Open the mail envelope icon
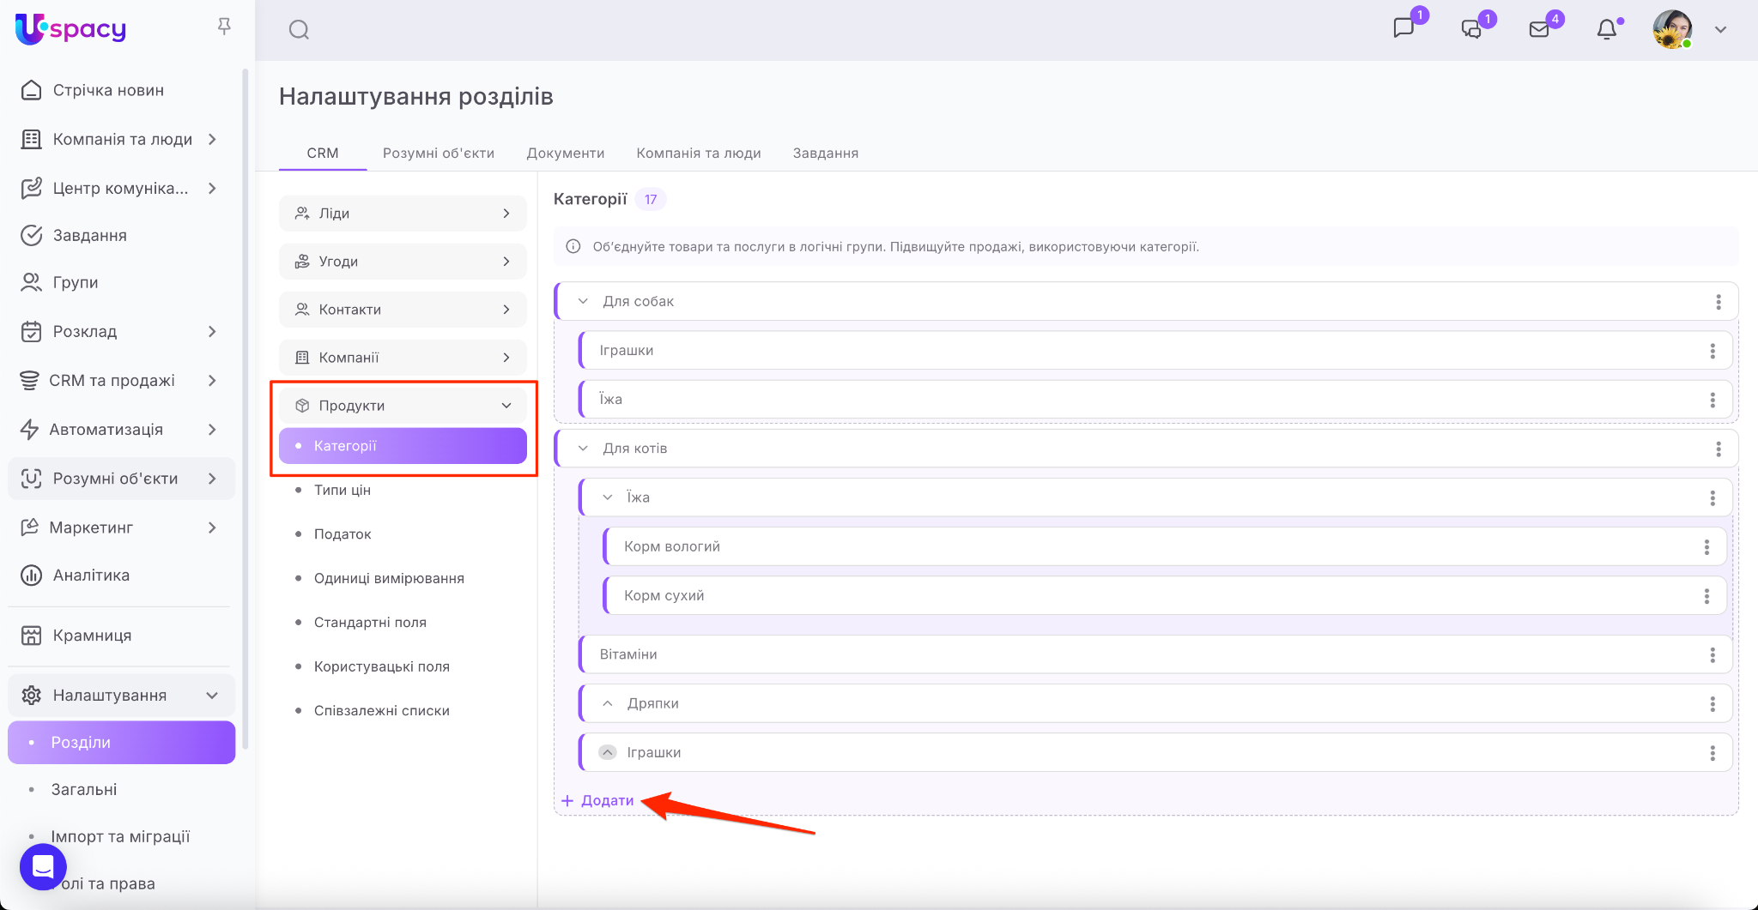This screenshot has height=910, width=1758. point(1539,30)
